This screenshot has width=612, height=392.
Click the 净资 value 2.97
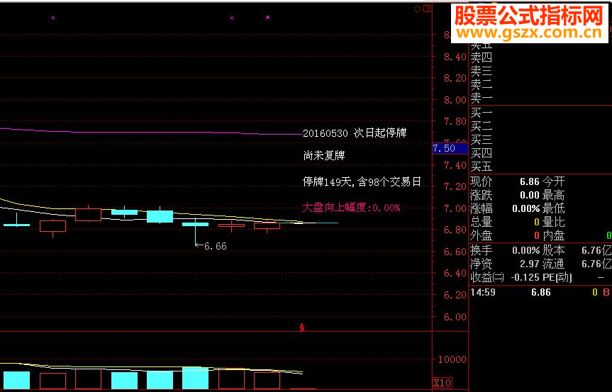click(529, 264)
